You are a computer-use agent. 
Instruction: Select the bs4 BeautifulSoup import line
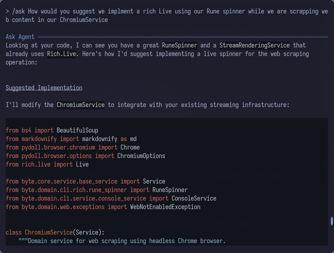(x=52, y=130)
